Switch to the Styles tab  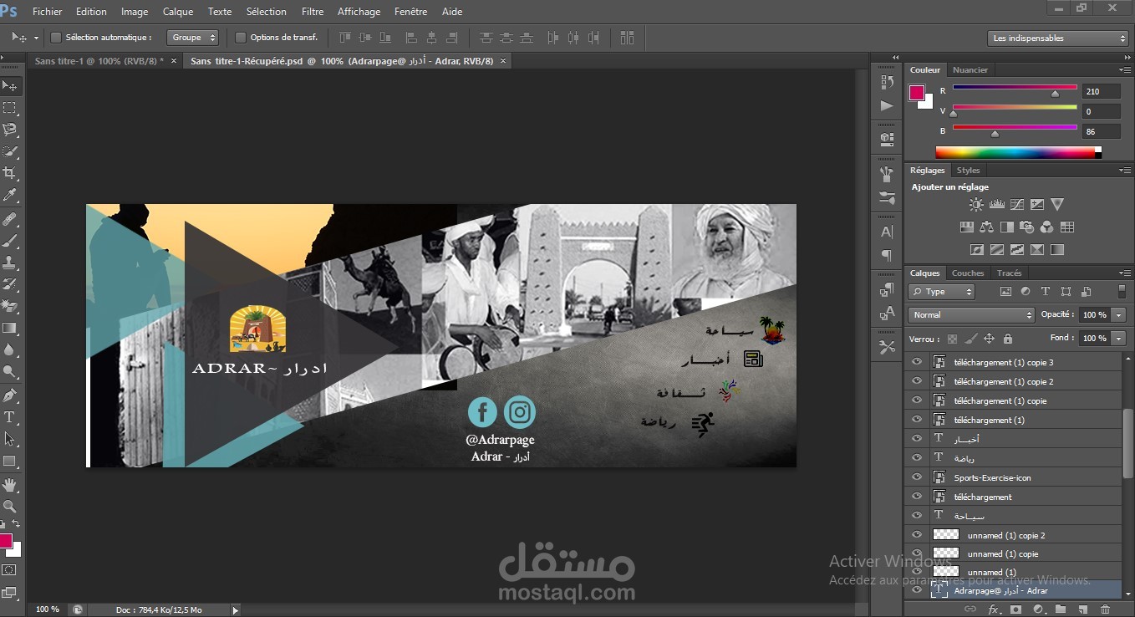point(969,171)
